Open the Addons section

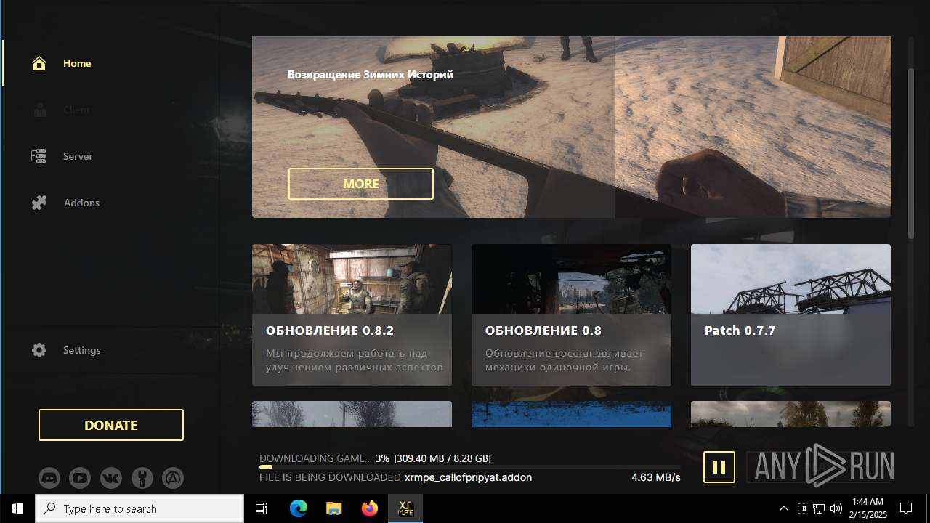pyautogui.click(x=81, y=203)
